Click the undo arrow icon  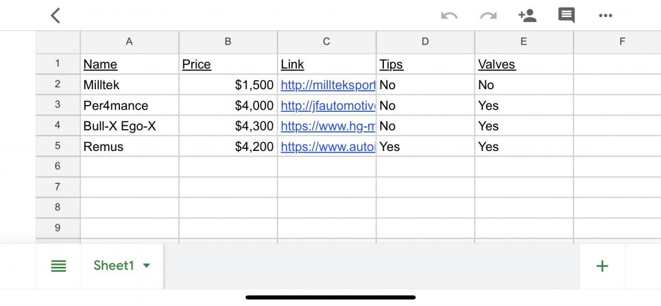point(449,16)
